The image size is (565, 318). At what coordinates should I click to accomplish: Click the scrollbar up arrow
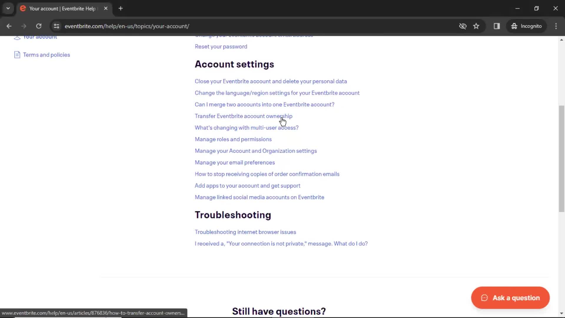561,39
